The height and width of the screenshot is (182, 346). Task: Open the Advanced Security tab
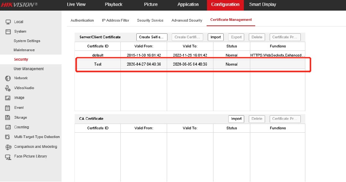[x=186, y=20]
